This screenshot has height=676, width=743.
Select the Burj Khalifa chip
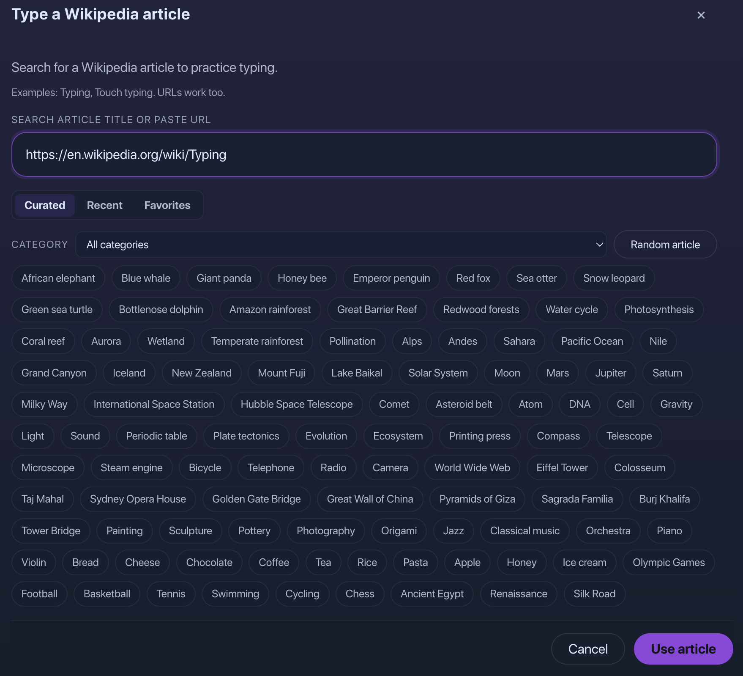point(664,499)
